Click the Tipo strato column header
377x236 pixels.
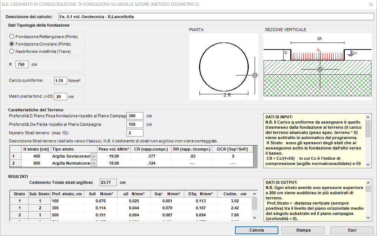click(74, 149)
